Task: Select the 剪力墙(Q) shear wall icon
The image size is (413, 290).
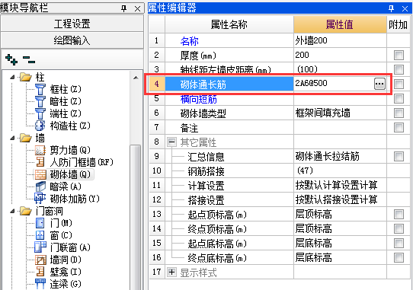Action: (40, 150)
